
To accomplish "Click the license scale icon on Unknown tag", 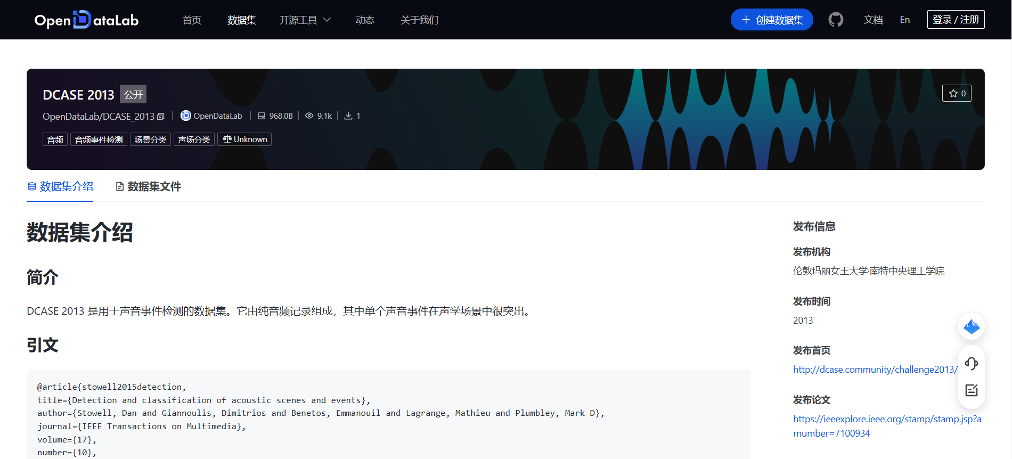I will tap(227, 139).
